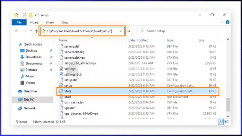Open the Recent locations dropdown
The height and width of the screenshot is (136, 242).
pyautogui.click(x=31, y=31)
